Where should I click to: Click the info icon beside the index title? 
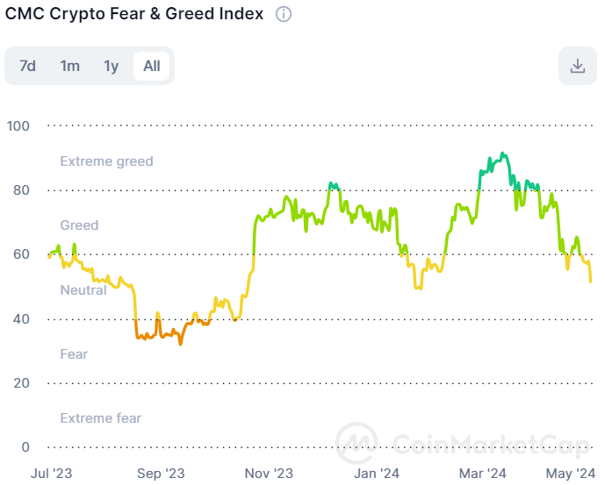click(x=284, y=15)
